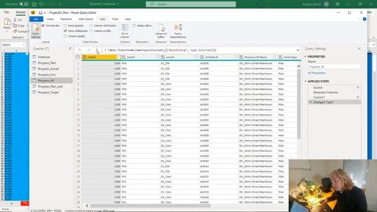The image size is (377, 212).
Task: Select Progress_Actual query
Action: (52, 69)
